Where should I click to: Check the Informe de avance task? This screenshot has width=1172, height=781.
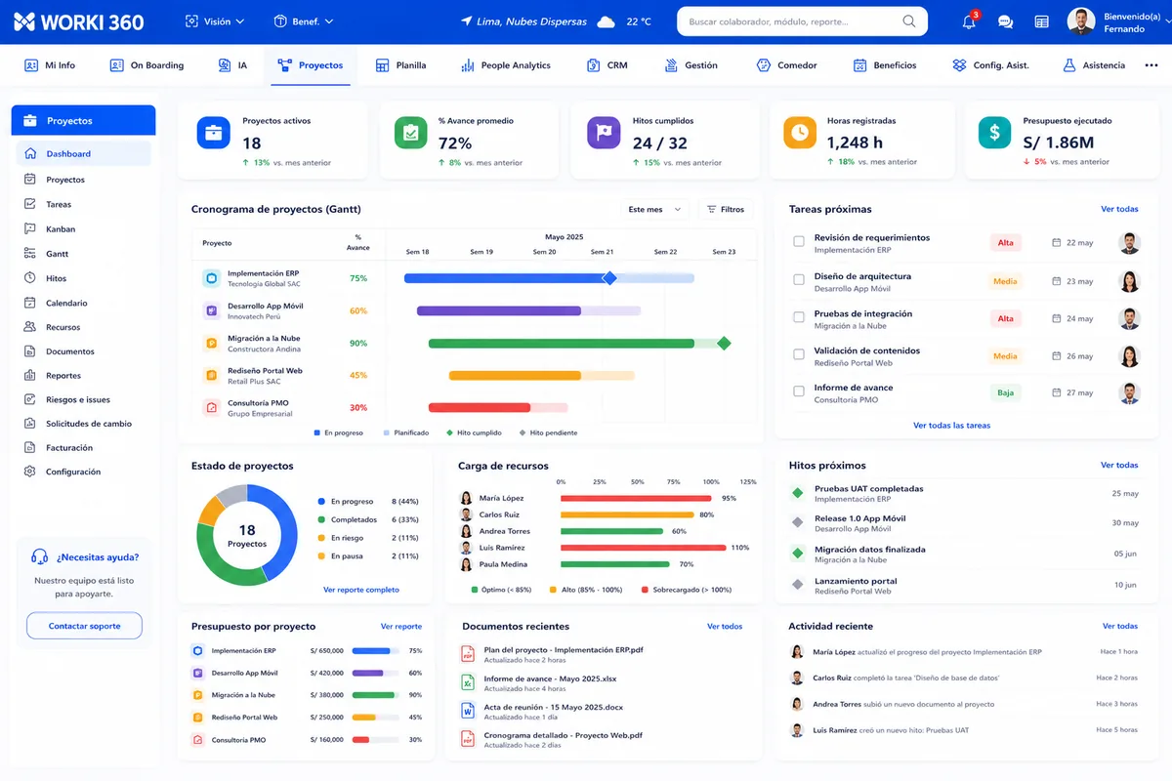tap(799, 391)
